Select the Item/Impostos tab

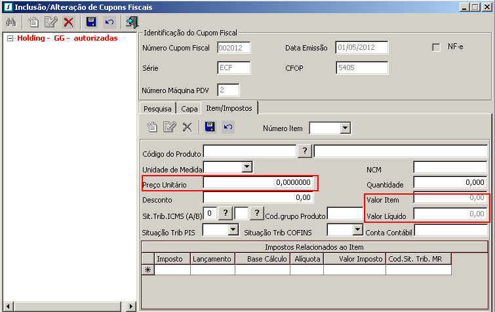point(229,108)
